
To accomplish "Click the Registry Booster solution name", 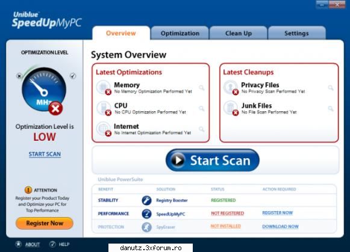I will (172, 200).
